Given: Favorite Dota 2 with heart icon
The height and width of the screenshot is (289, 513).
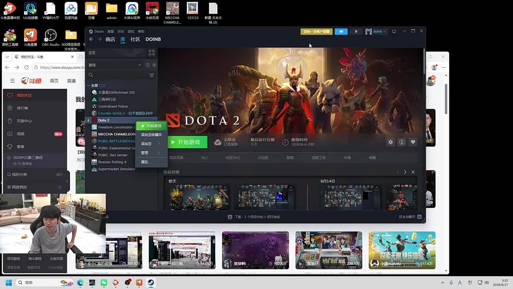Looking at the screenshot, I should tap(413, 142).
